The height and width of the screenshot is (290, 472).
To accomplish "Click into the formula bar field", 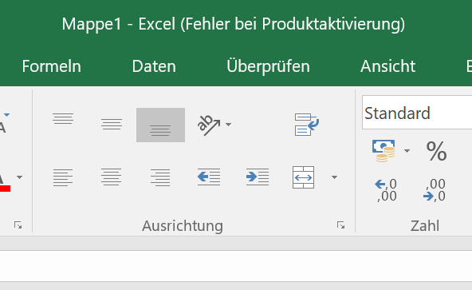I will pos(236,266).
